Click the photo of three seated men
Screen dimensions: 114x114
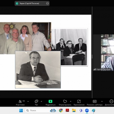74,47
